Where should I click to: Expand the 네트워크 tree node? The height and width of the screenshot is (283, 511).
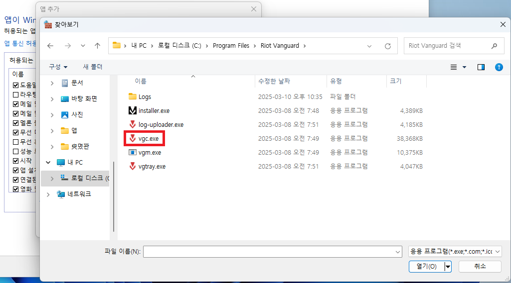(x=48, y=194)
